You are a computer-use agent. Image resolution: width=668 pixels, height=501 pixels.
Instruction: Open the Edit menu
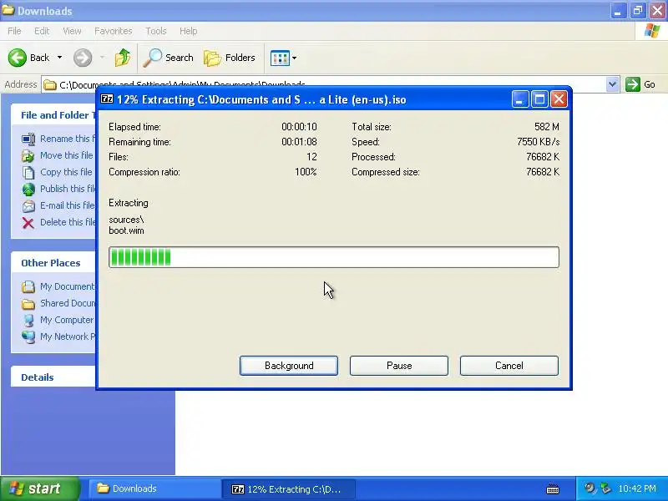(x=42, y=31)
